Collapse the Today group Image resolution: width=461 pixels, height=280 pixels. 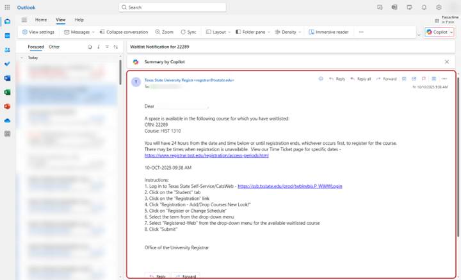click(22, 58)
